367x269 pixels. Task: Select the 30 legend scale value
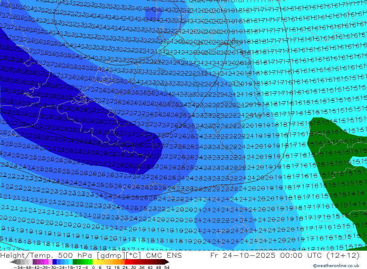(x=134, y=268)
